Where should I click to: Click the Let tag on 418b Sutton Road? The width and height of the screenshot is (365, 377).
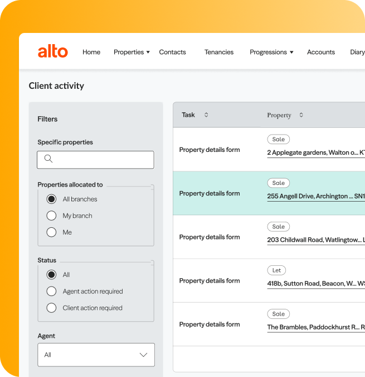(x=276, y=270)
